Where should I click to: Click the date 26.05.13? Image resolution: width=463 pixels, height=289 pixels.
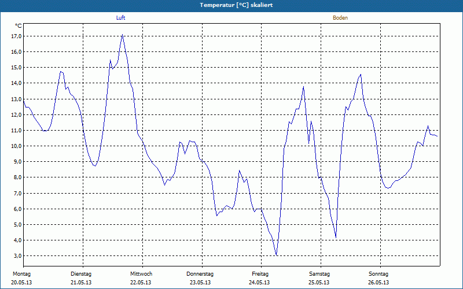click(x=379, y=283)
